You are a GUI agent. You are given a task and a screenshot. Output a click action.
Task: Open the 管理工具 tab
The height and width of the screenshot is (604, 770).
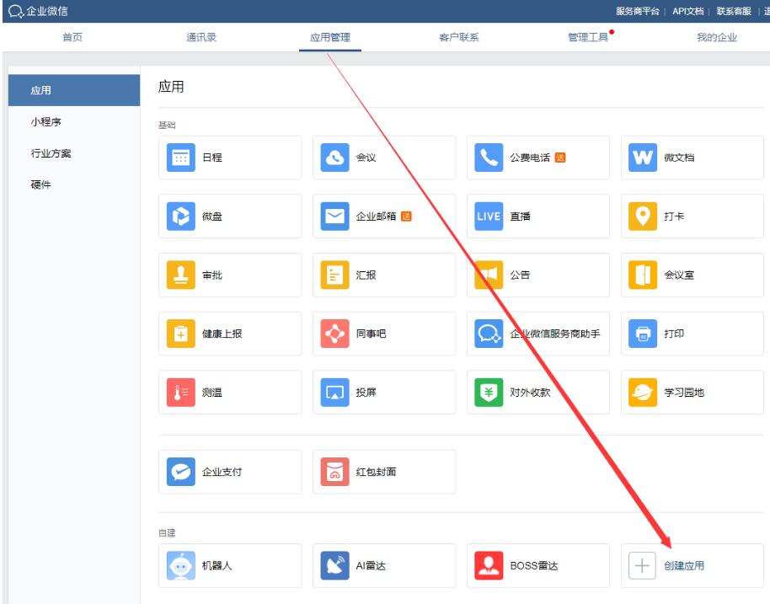(588, 37)
